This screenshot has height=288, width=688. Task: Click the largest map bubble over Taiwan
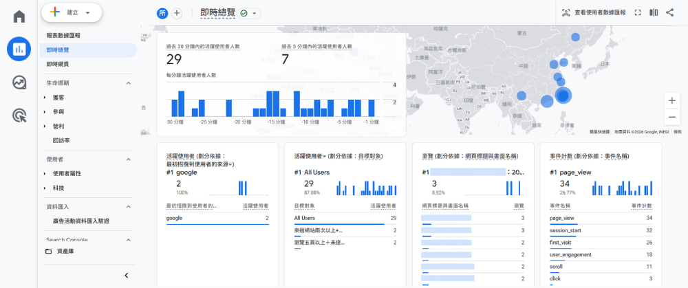563,95
